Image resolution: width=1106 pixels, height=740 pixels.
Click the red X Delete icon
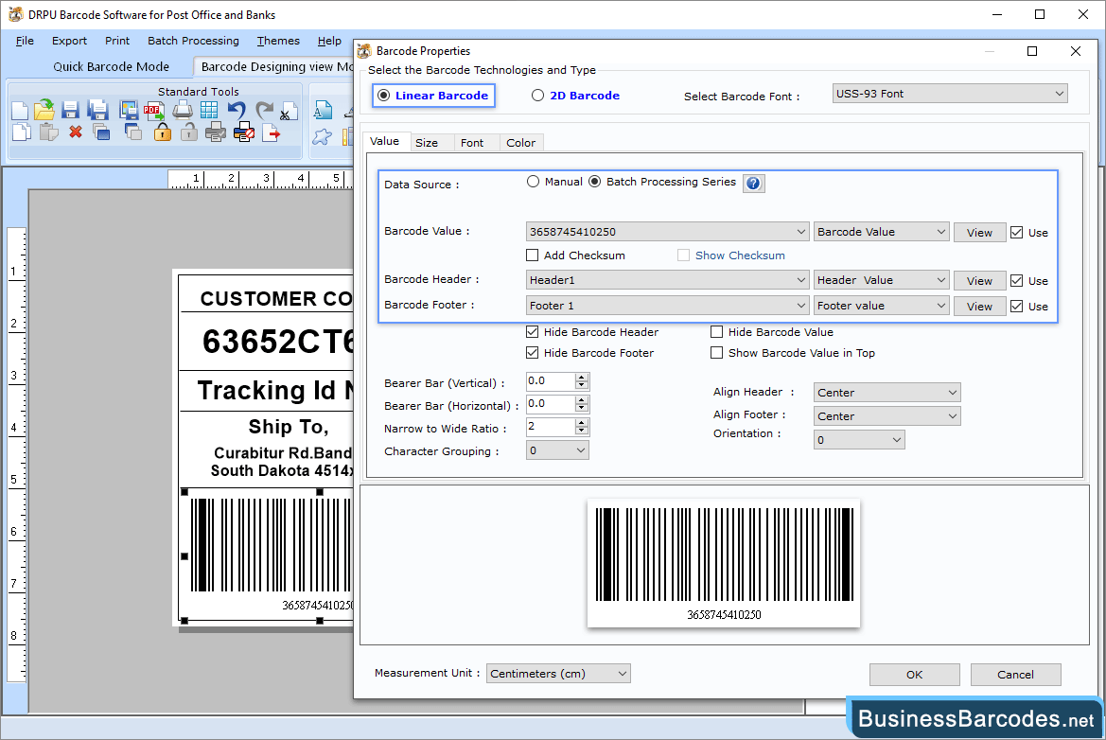pyautogui.click(x=76, y=132)
